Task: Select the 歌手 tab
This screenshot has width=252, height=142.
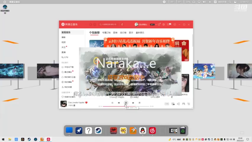Action: point(131,33)
